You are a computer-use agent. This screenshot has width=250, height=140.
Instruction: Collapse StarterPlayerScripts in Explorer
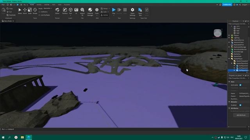[x=232, y=63]
